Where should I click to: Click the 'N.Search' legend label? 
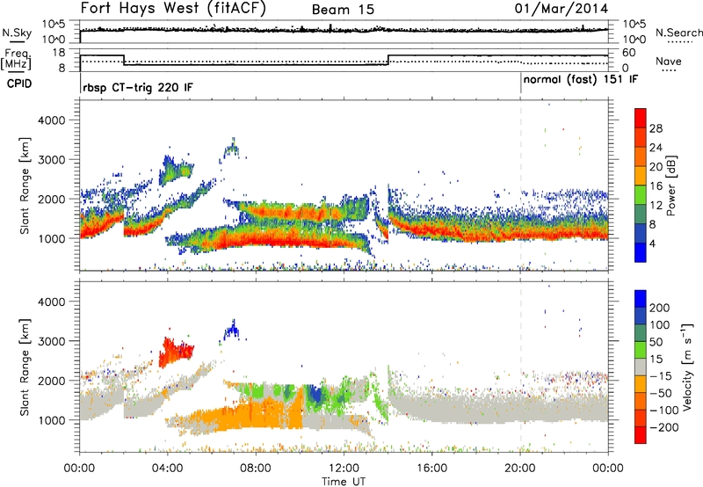coord(678,33)
